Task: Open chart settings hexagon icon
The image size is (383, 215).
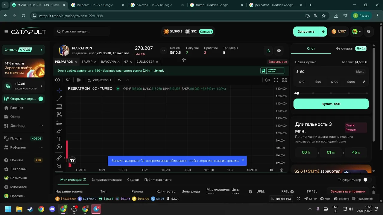Action: (268, 80)
